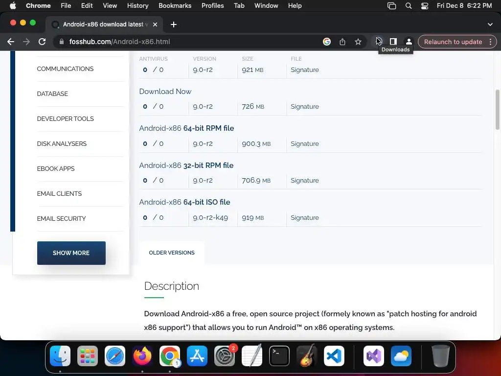Open the Profiles menu
Screen dimensions: 501x376
pos(212,5)
